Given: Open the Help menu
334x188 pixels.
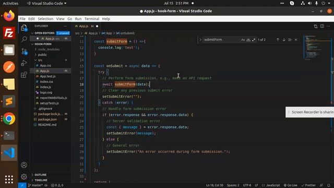Looking at the screenshot, I should (x=106, y=19).
